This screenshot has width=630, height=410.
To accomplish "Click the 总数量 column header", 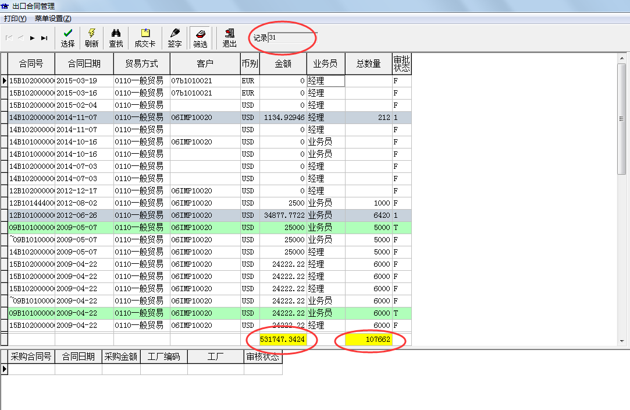I will [368, 63].
